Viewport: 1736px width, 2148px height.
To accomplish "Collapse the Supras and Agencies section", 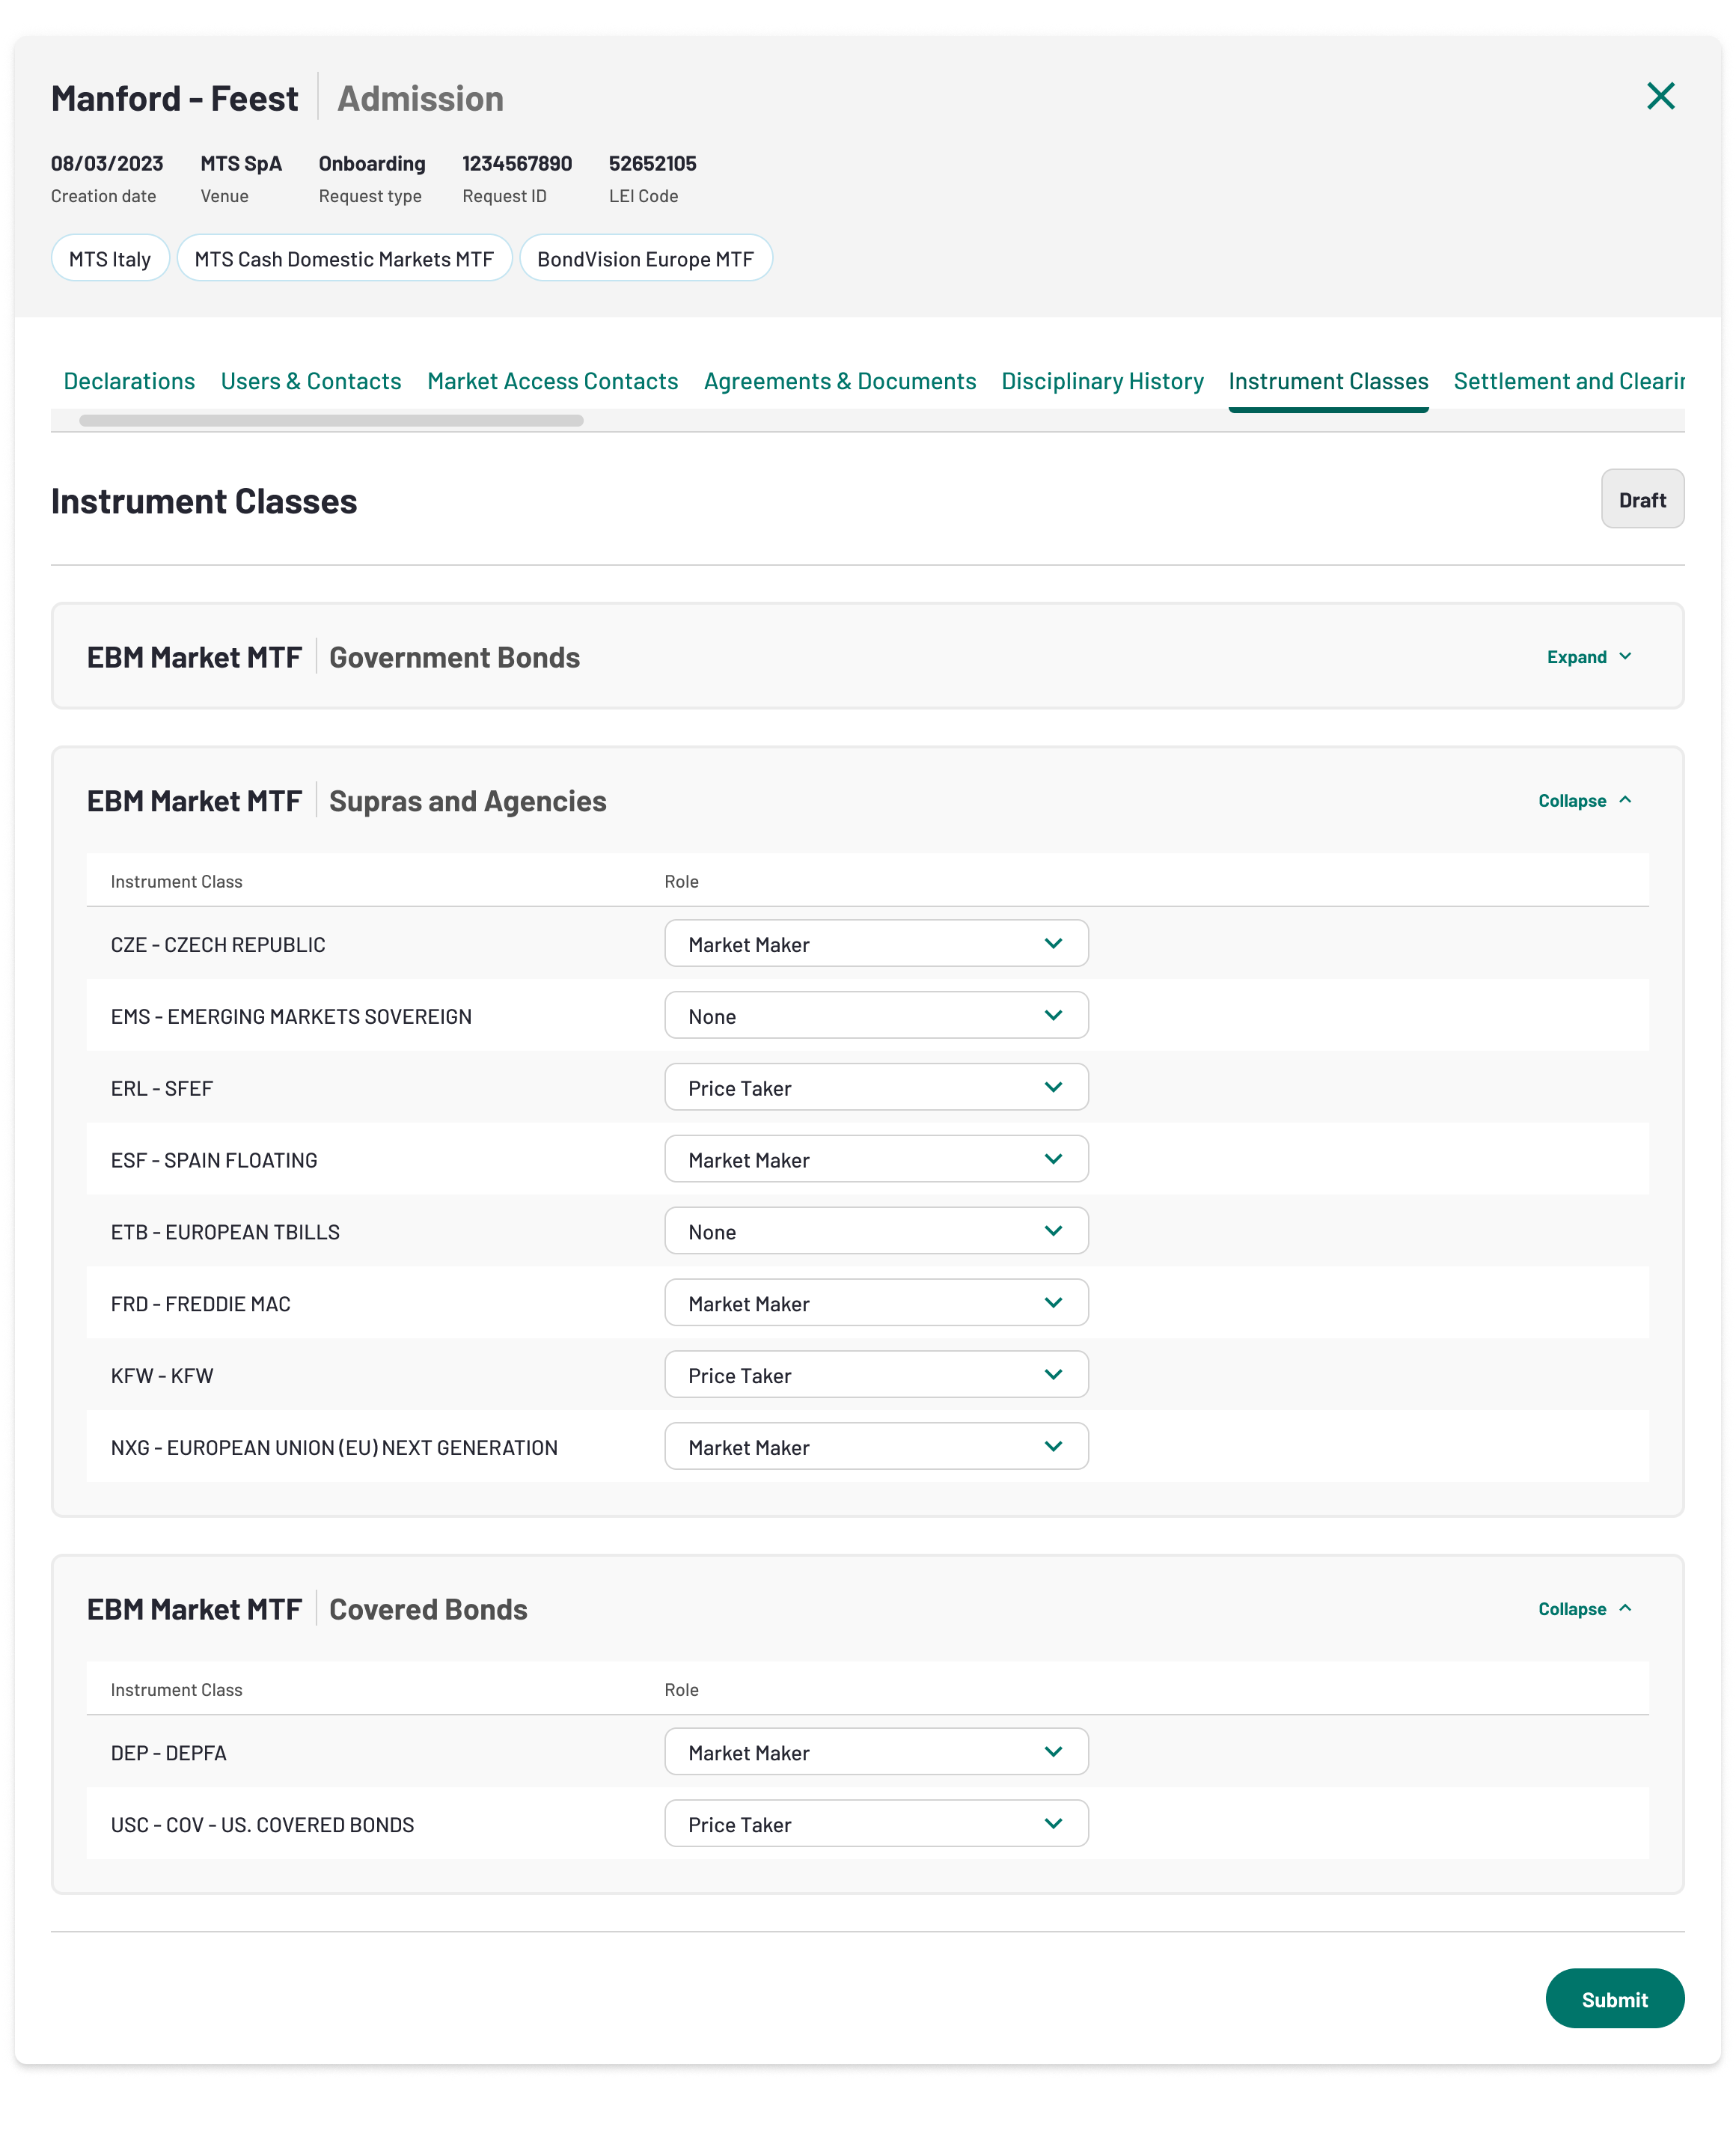I will click(1585, 801).
